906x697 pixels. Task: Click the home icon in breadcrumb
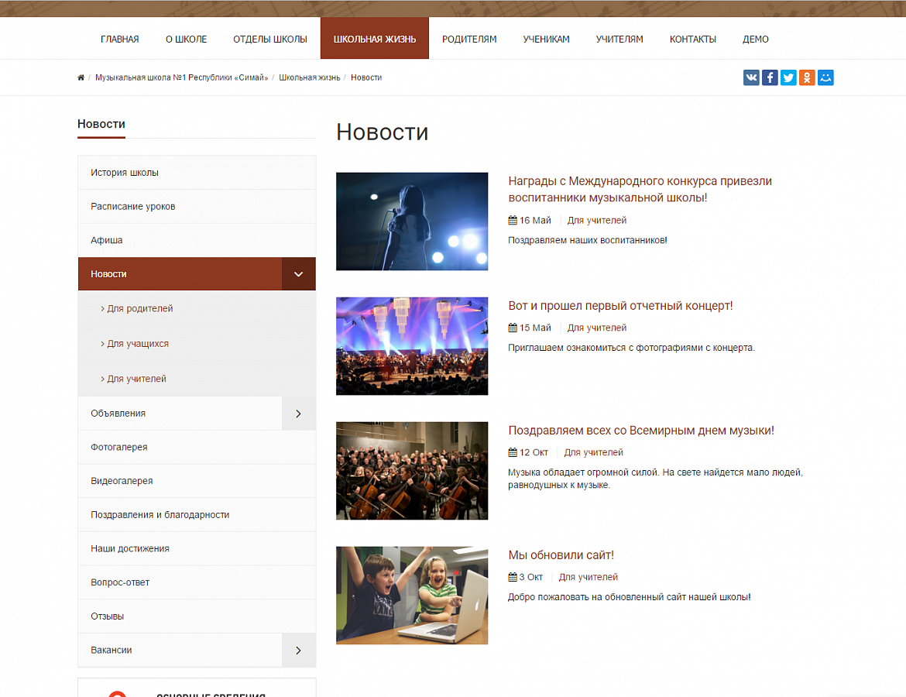click(81, 77)
